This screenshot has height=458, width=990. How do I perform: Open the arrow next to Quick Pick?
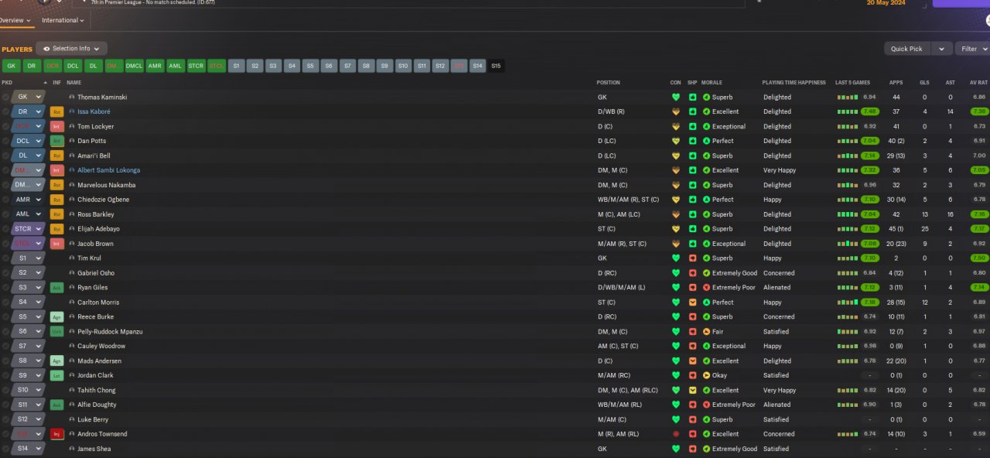tap(941, 49)
